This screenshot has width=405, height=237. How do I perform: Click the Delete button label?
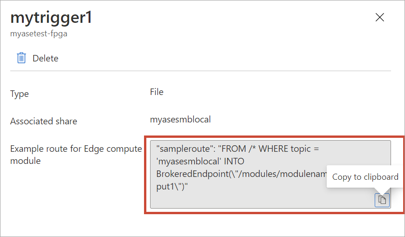[x=46, y=58]
